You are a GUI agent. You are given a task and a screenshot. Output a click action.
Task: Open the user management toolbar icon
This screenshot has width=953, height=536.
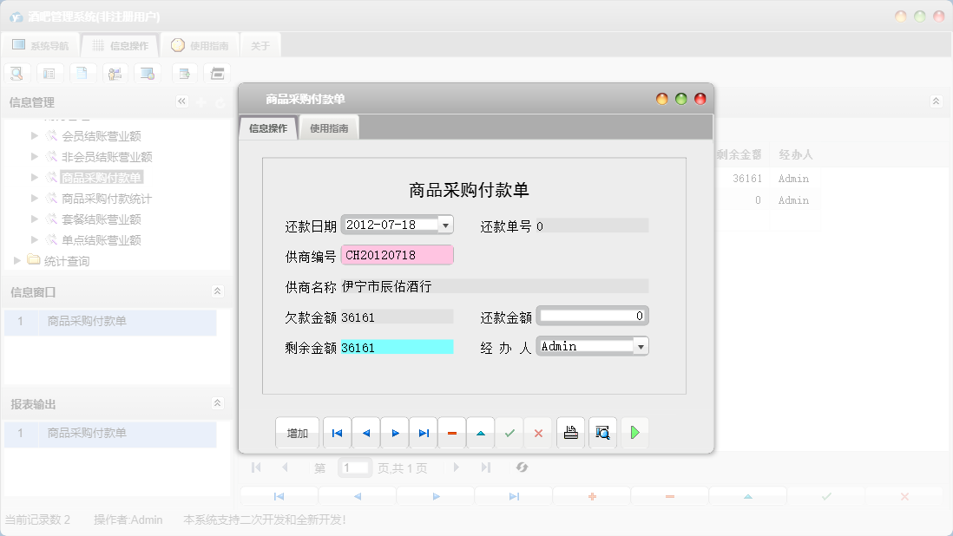[115, 73]
